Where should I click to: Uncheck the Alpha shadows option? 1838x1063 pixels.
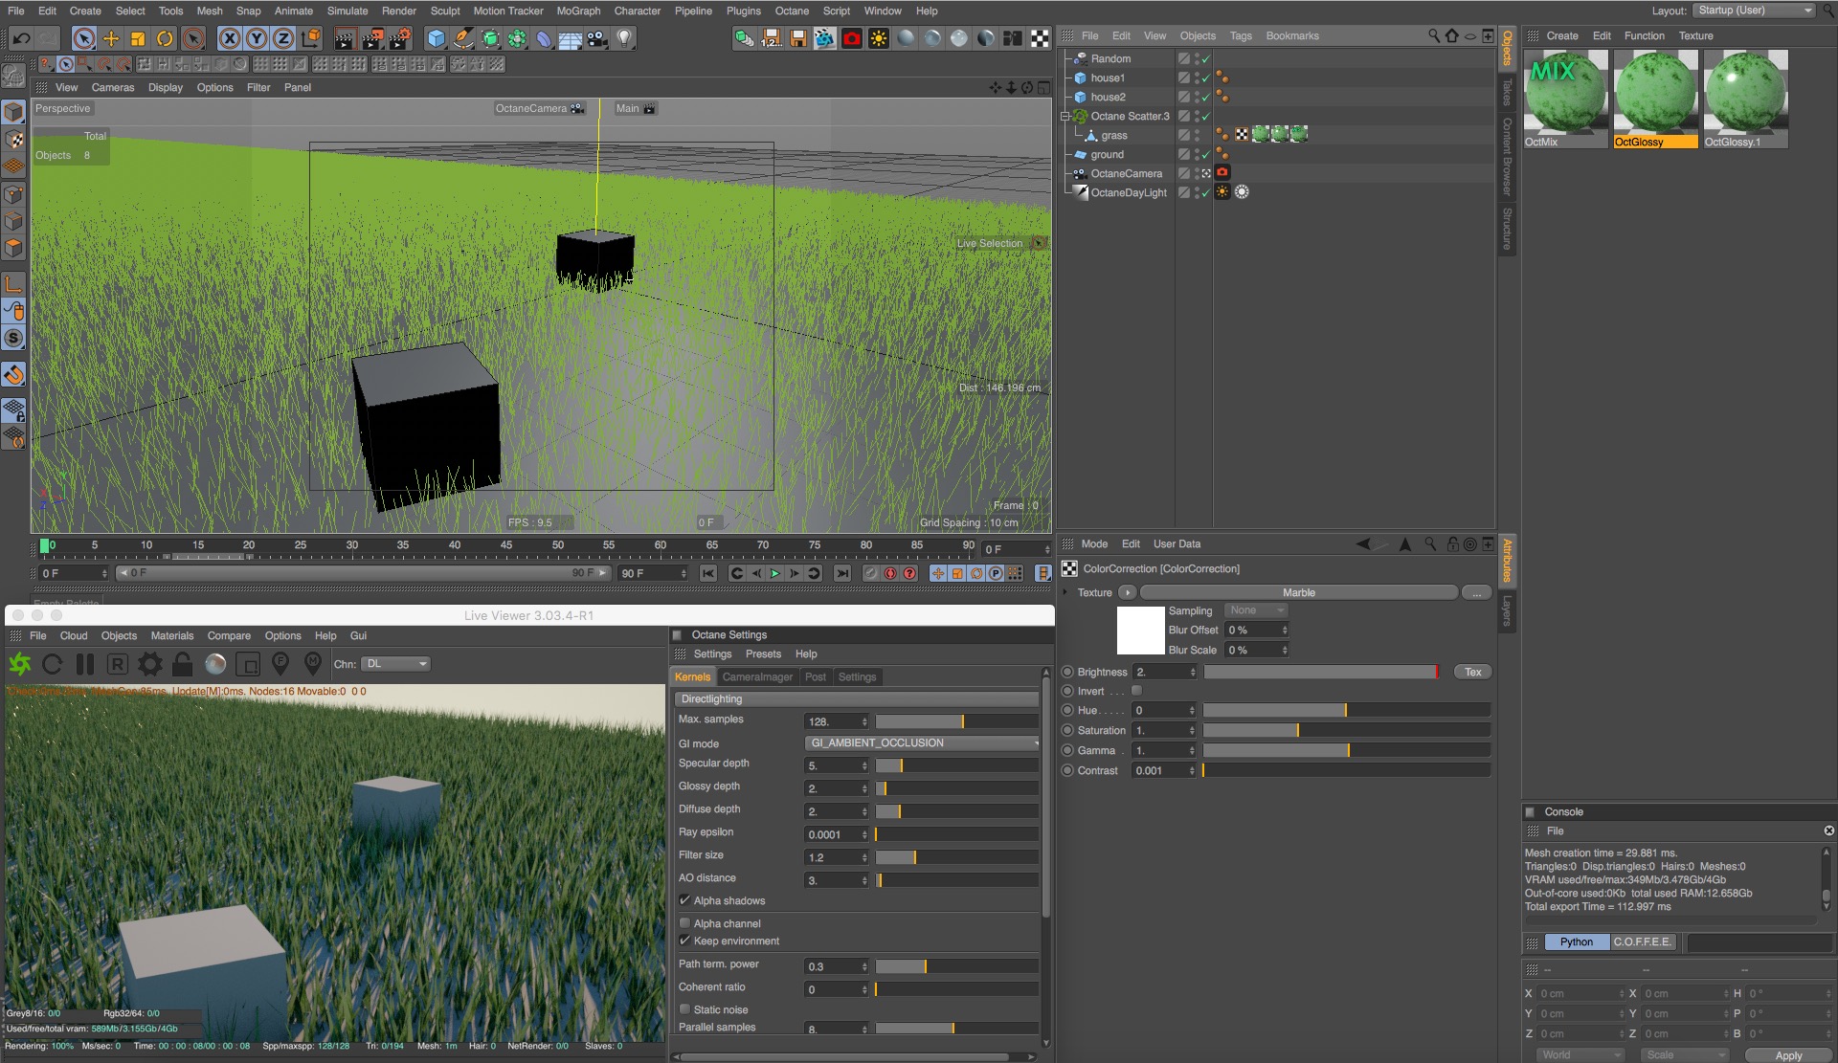684,900
